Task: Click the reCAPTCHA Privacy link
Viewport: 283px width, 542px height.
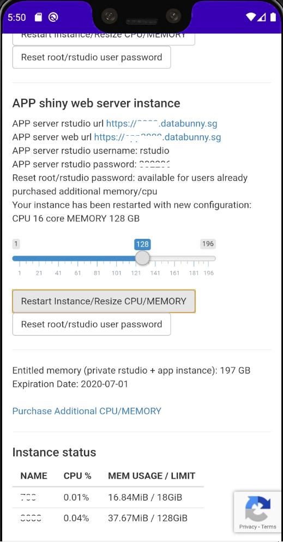Action: (248, 527)
